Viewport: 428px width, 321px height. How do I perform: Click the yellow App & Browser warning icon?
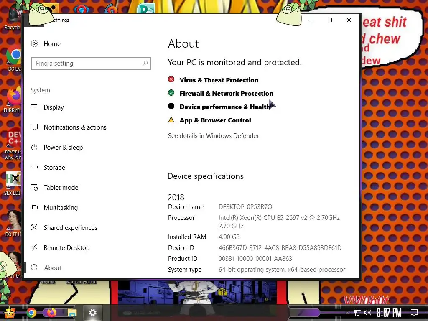(x=171, y=120)
